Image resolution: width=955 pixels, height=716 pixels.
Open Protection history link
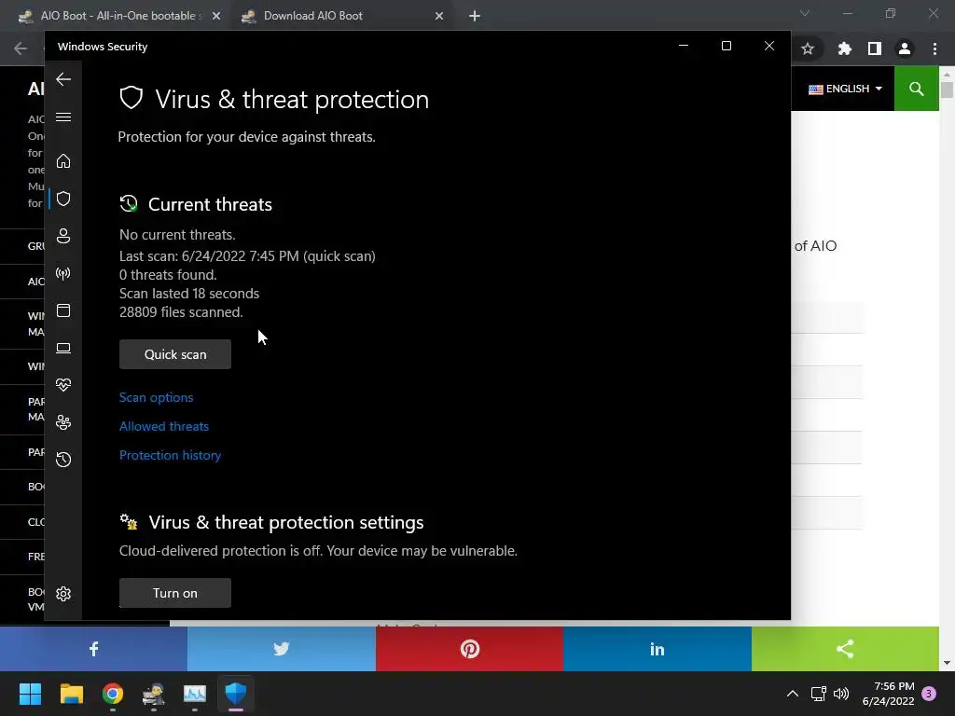point(170,455)
